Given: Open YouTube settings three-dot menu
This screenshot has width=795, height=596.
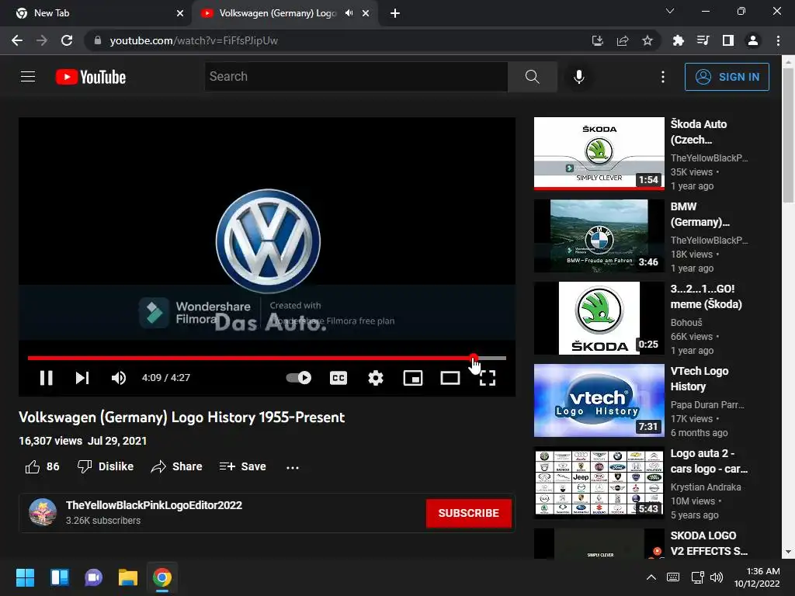Looking at the screenshot, I should click(663, 77).
